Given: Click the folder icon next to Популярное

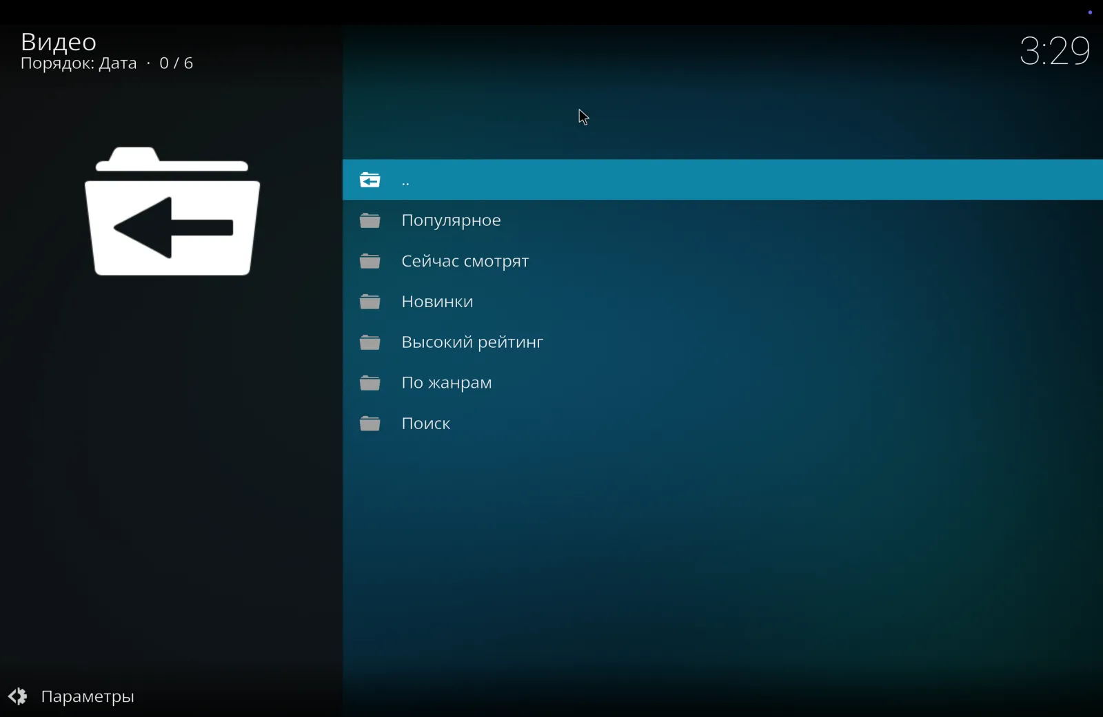Looking at the screenshot, I should (370, 220).
